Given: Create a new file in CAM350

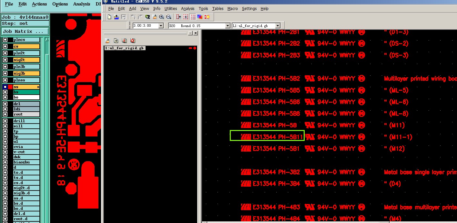Looking at the screenshot, I should point(109,17).
